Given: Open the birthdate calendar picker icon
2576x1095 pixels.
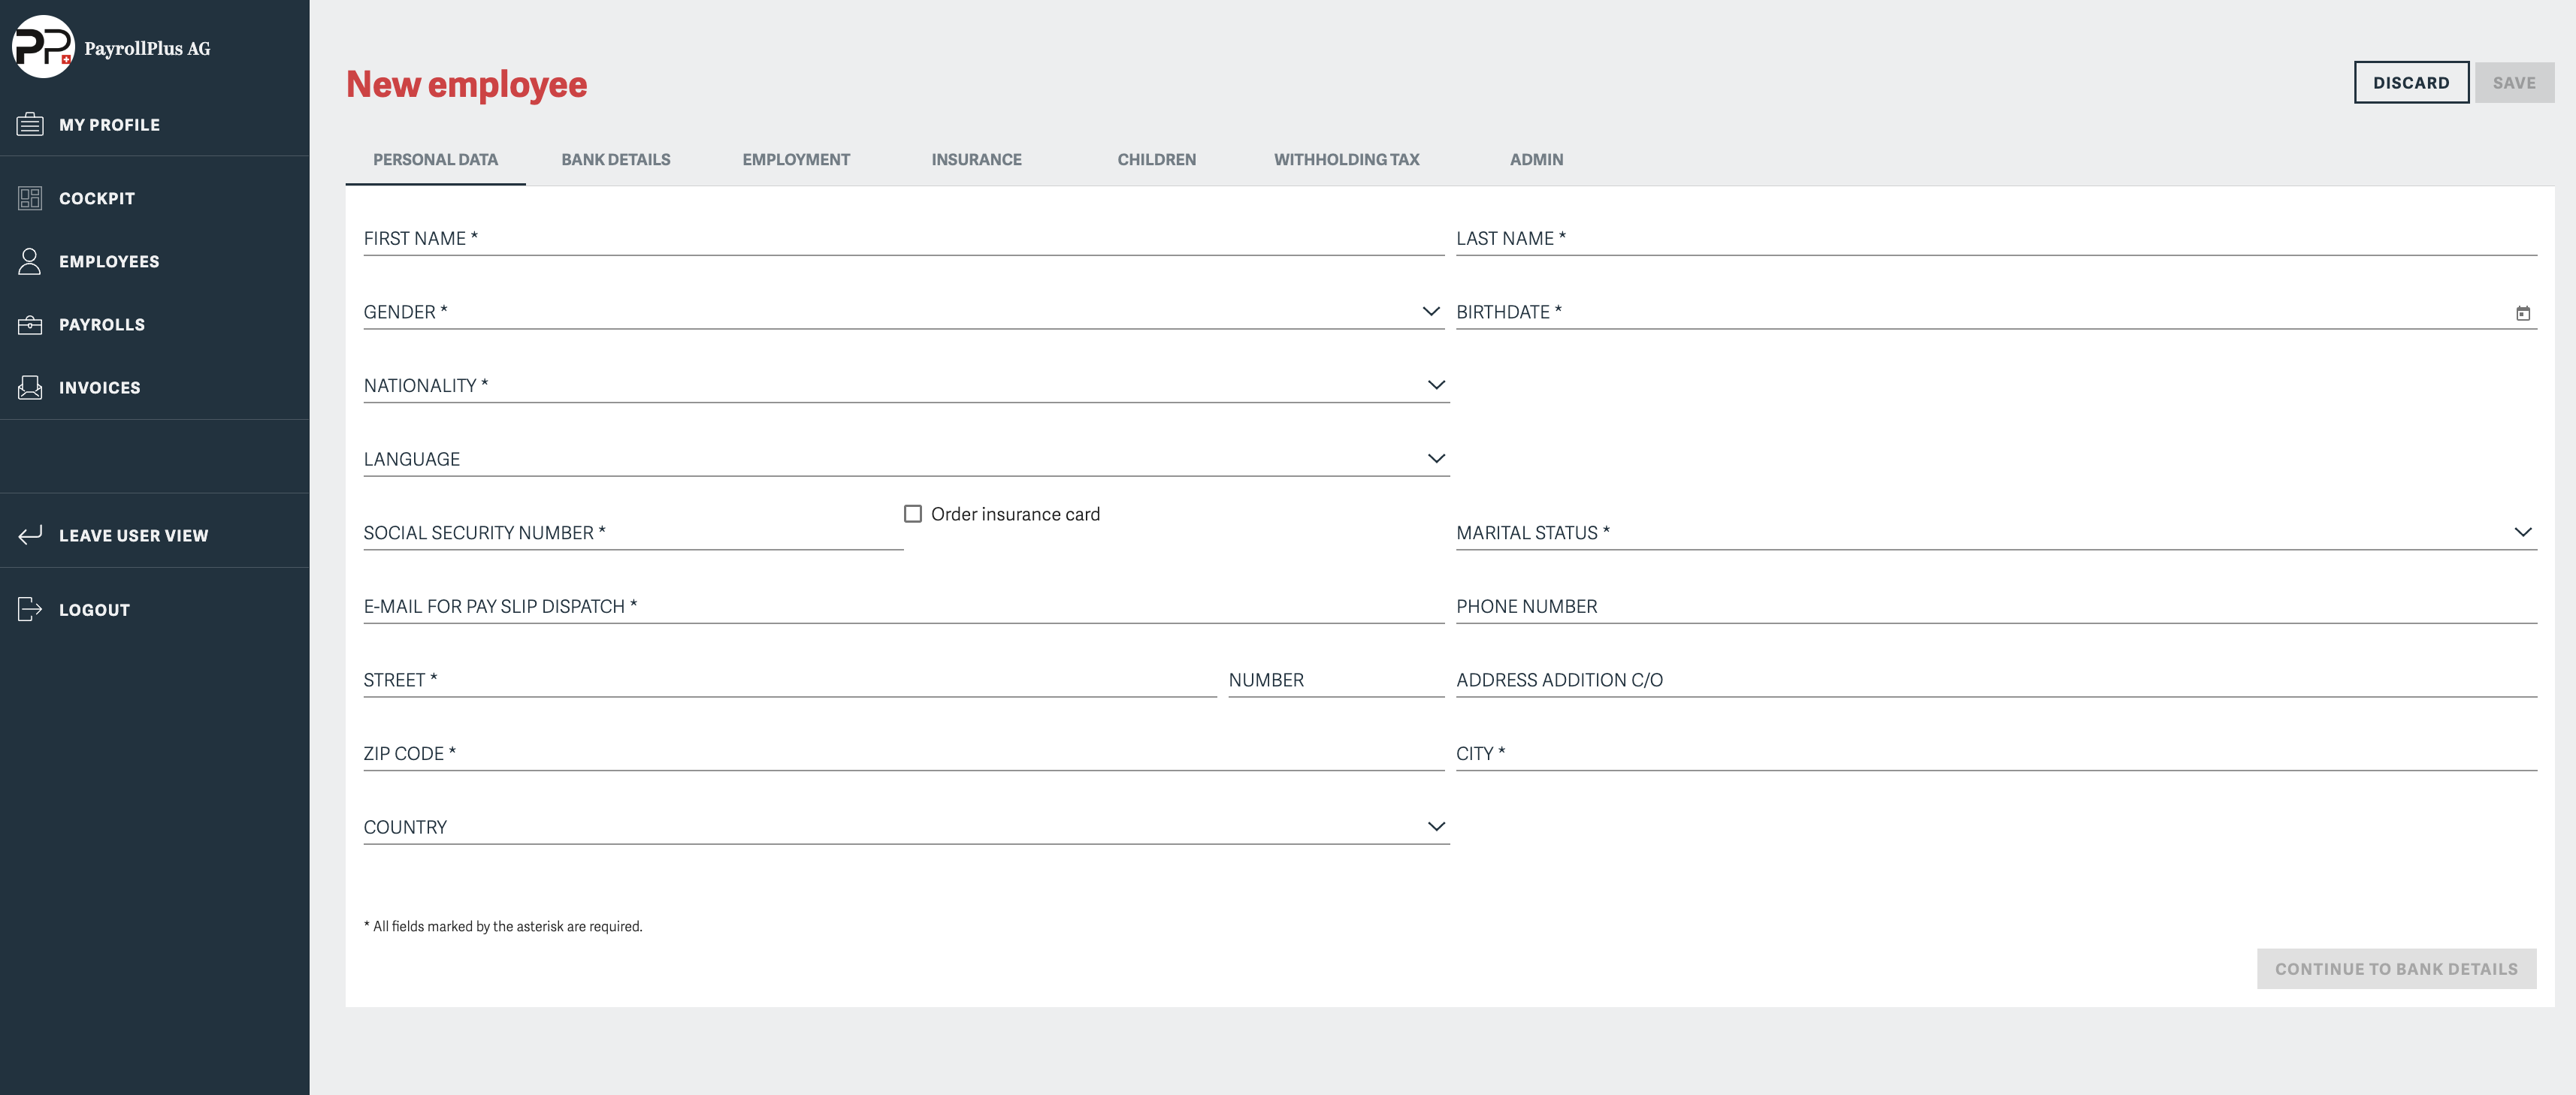Looking at the screenshot, I should pos(2522,312).
